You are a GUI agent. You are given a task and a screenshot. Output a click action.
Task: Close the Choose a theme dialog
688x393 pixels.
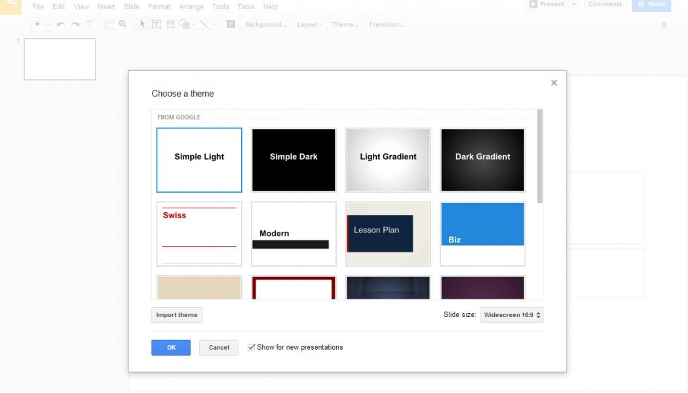554,83
